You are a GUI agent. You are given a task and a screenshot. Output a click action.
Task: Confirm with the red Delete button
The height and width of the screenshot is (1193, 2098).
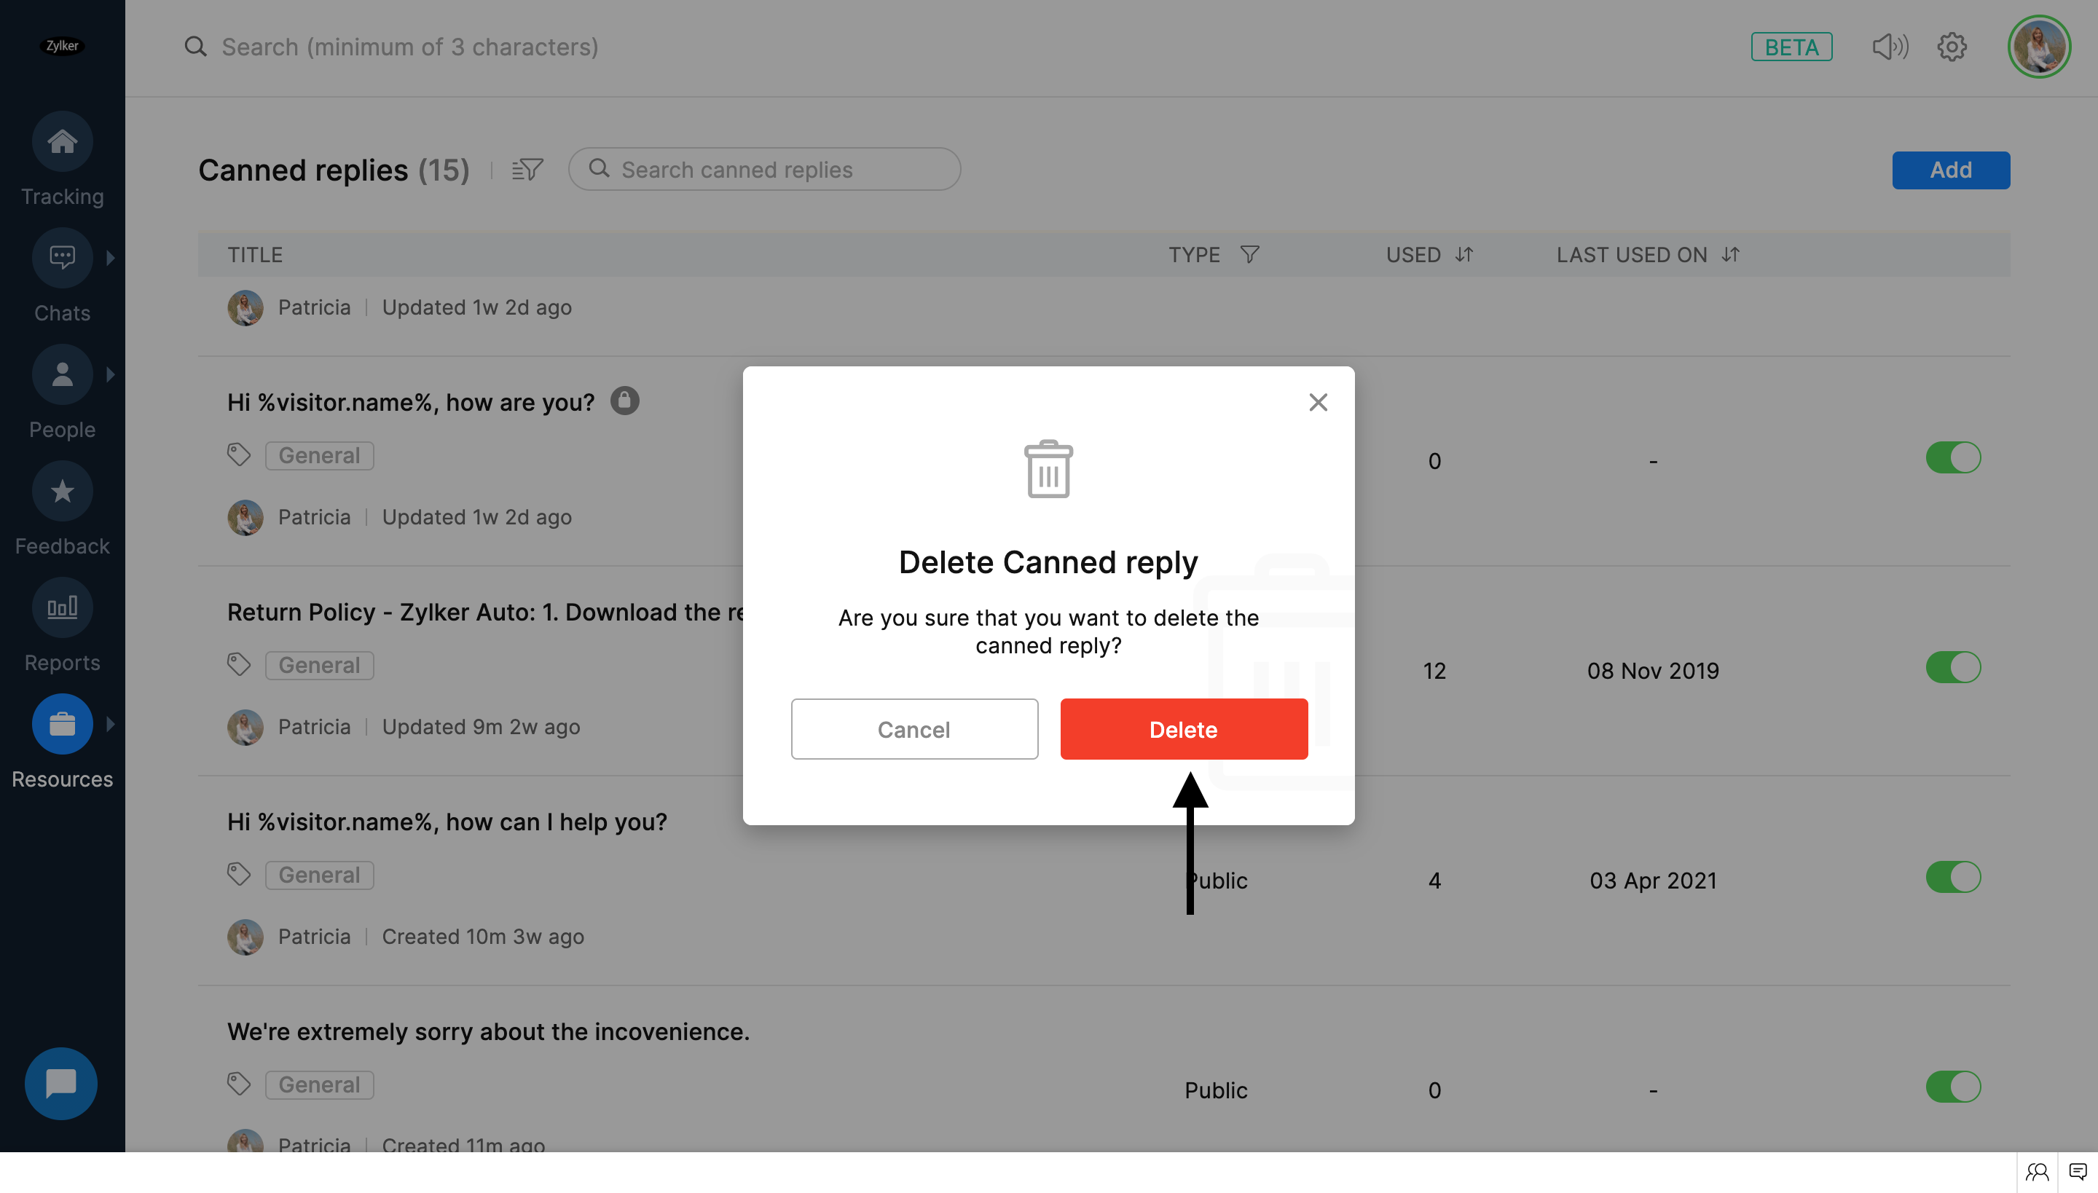1183,729
